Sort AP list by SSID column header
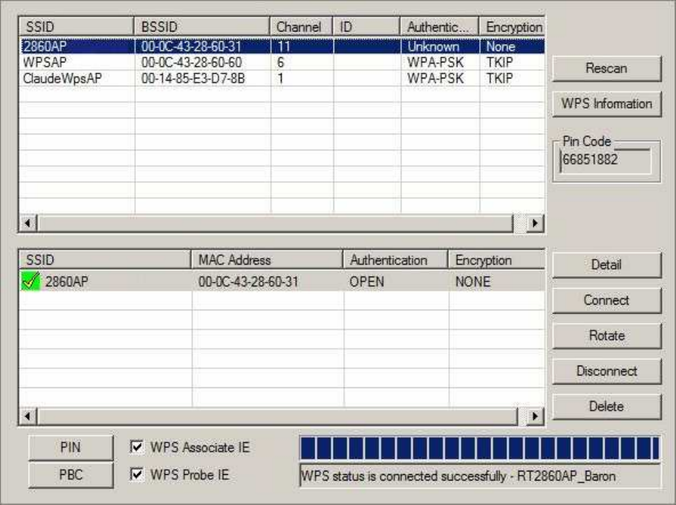 point(76,27)
